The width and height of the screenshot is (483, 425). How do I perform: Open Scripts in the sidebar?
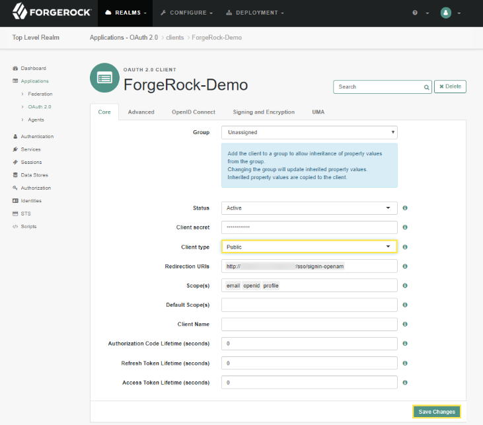(x=24, y=227)
